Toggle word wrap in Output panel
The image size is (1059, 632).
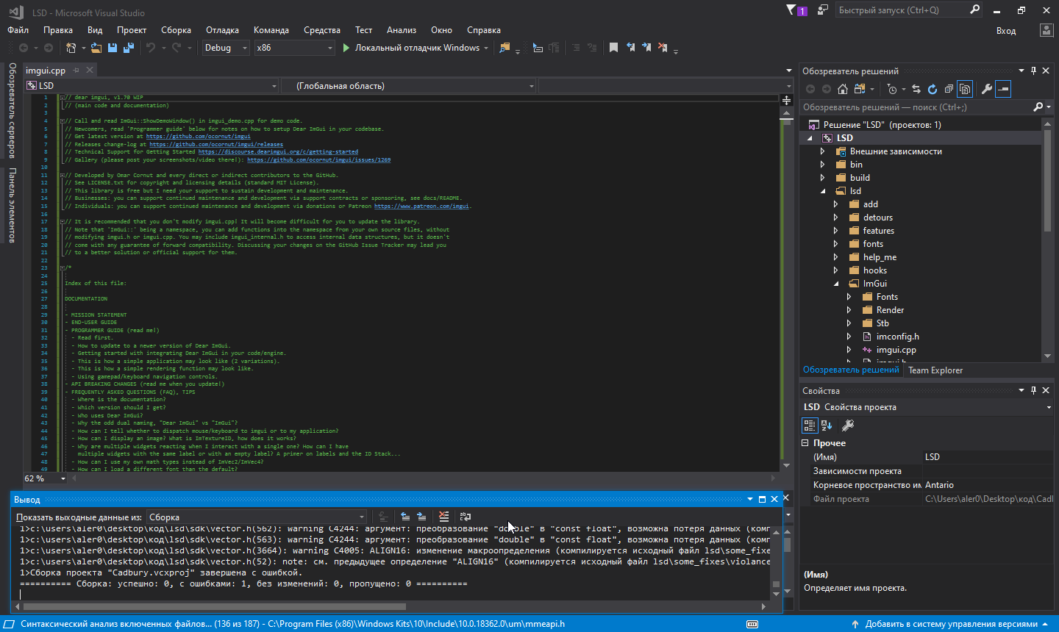tap(465, 517)
